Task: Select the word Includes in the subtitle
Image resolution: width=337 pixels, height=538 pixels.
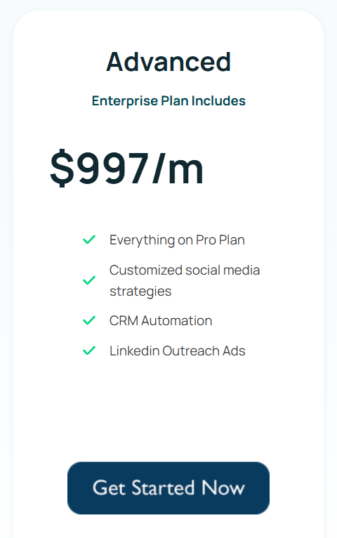Action: 218,100
